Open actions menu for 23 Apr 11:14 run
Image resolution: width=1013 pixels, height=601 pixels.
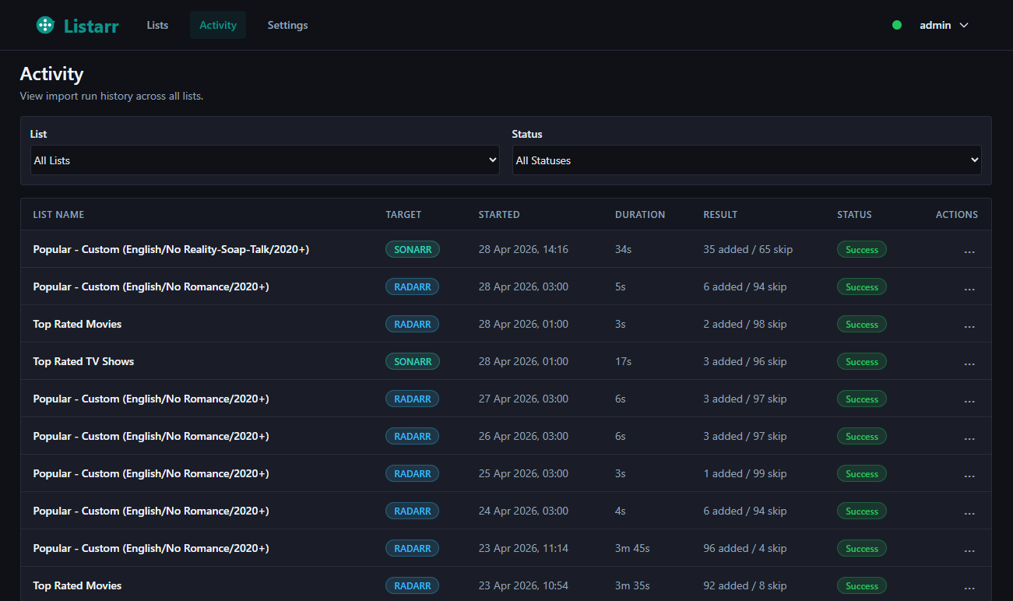969,550
